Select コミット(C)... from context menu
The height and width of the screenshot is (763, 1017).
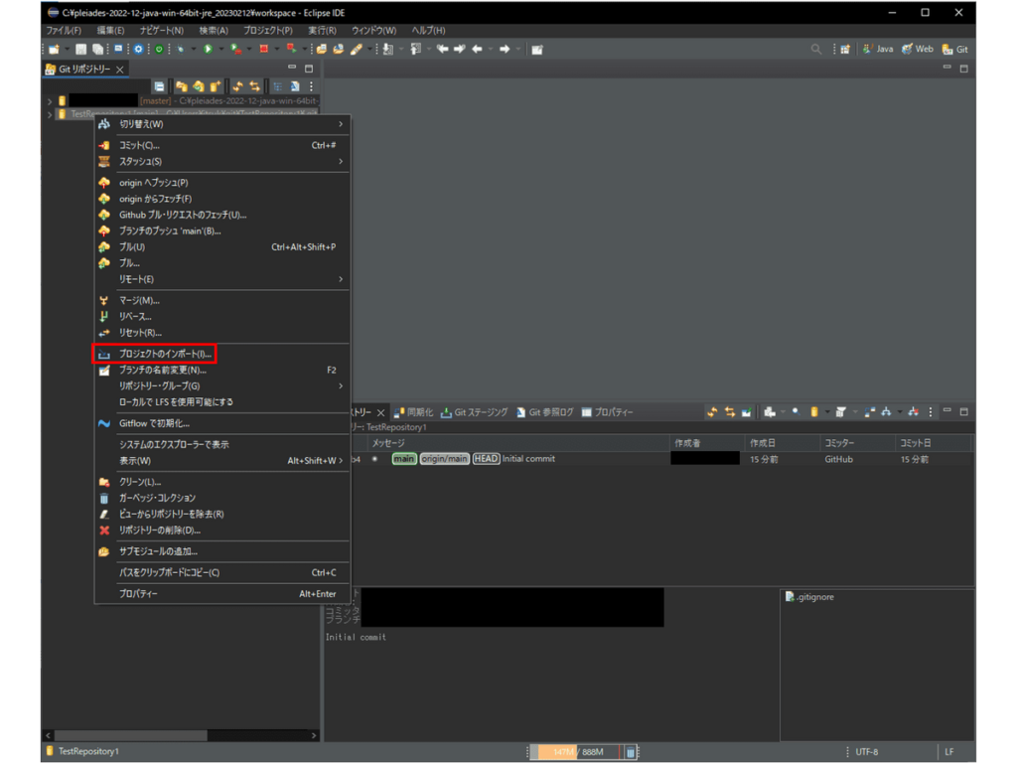(x=221, y=145)
